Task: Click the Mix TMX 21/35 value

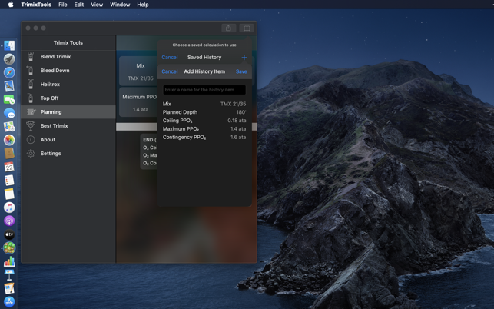Action: [x=233, y=104]
